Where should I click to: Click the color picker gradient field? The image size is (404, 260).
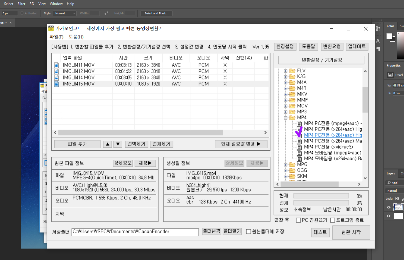[x=400, y=45]
